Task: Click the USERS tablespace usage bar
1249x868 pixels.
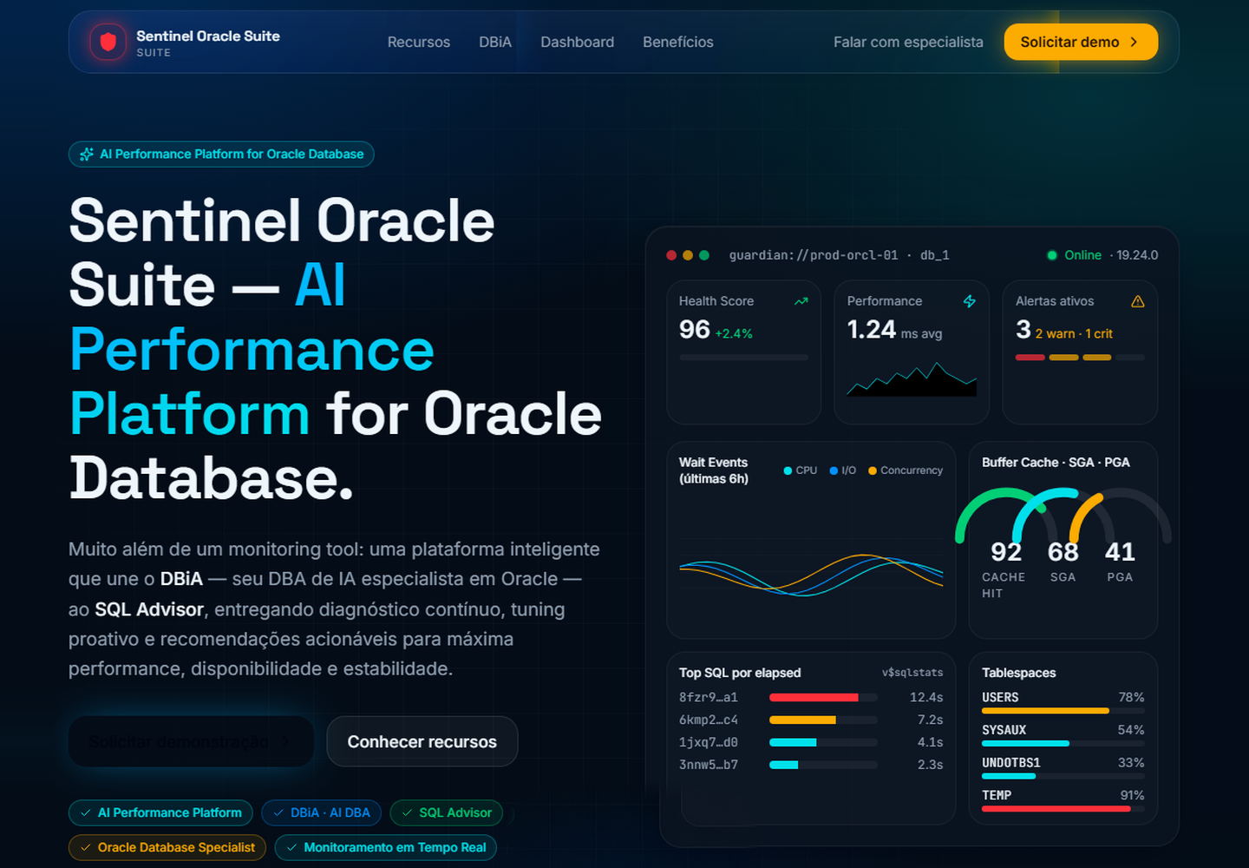Action: tap(1063, 711)
